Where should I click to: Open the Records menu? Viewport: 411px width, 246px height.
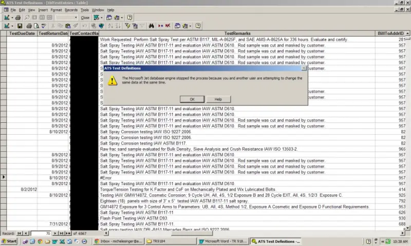(71, 10)
